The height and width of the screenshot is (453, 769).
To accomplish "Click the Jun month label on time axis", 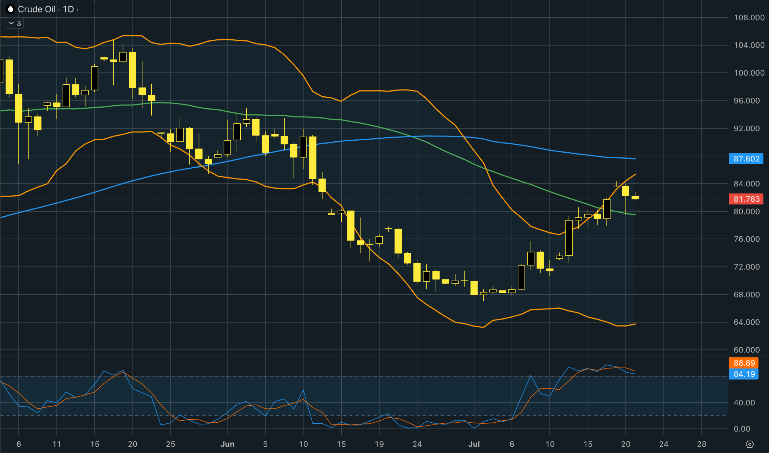I will 227,444.
